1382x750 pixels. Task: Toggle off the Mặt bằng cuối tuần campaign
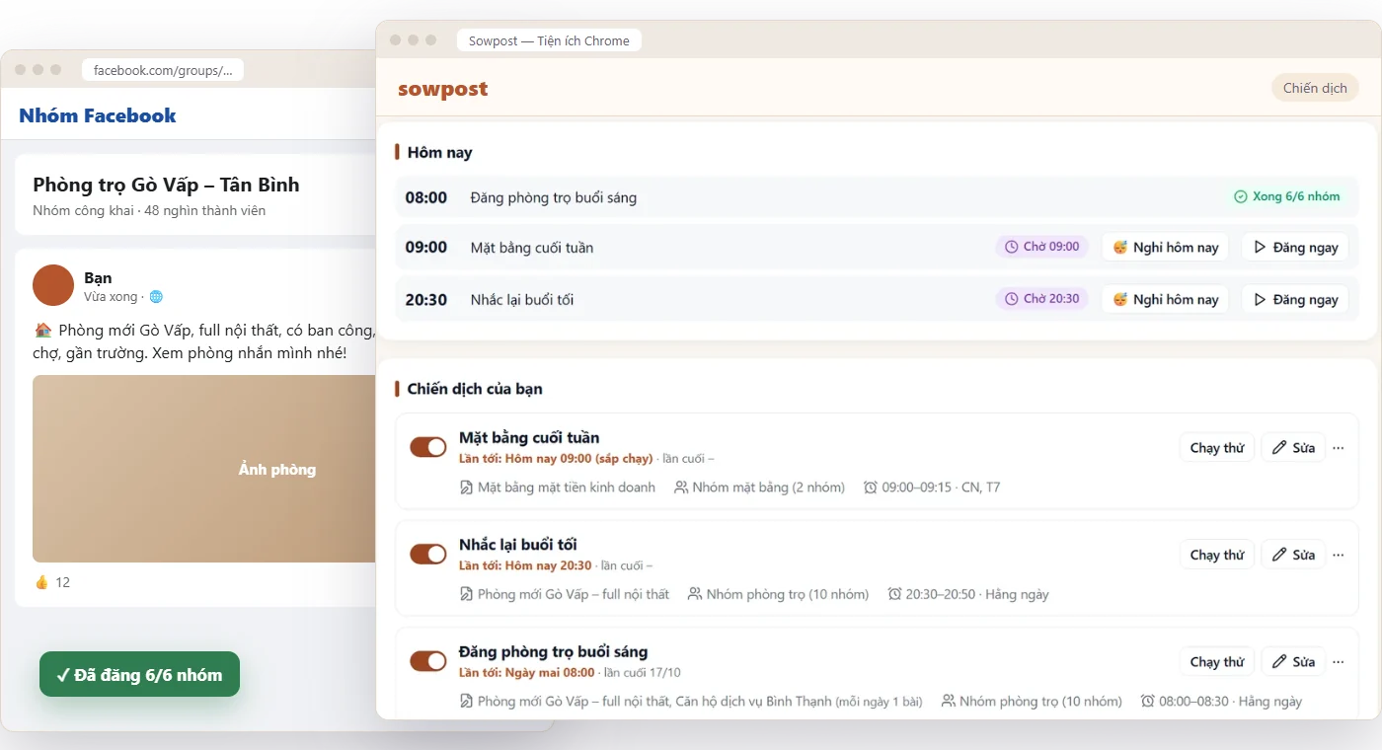[x=428, y=447]
